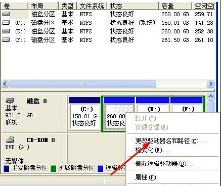This screenshot has width=221, height=186.
Task: Click the (E:) volume name in list
Action: [20, 31]
